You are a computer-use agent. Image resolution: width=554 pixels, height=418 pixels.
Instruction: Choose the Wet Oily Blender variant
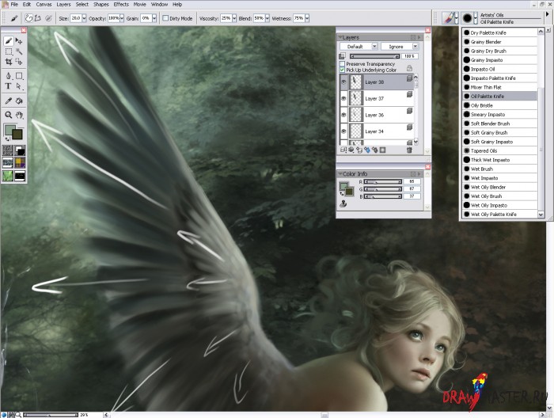pyautogui.click(x=499, y=188)
